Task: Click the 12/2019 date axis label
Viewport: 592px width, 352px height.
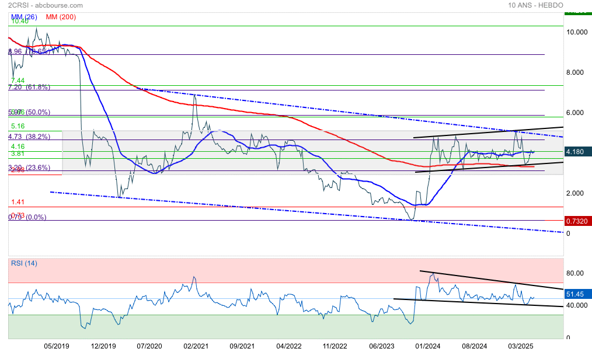Action: click(103, 346)
